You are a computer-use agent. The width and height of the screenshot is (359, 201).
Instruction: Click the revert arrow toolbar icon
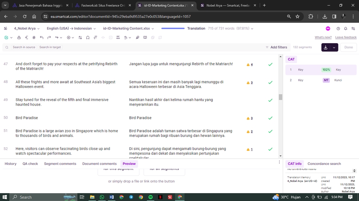(x=126, y=37)
